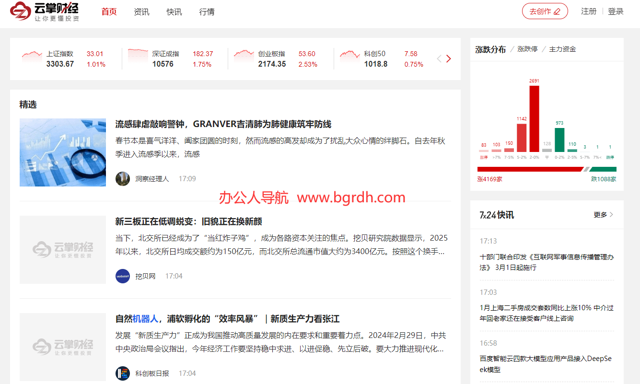The width and height of the screenshot is (640, 384).
Task: Open the 注册 link
Action: [x=589, y=12]
